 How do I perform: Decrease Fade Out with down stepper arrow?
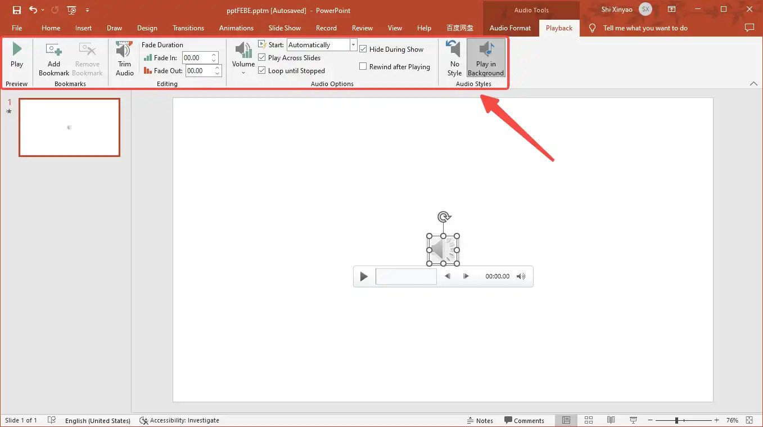click(x=218, y=74)
